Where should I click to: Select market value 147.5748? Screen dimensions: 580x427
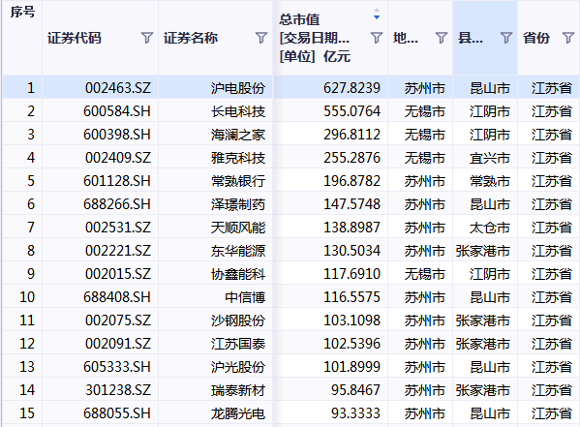click(x=351, y=204)
